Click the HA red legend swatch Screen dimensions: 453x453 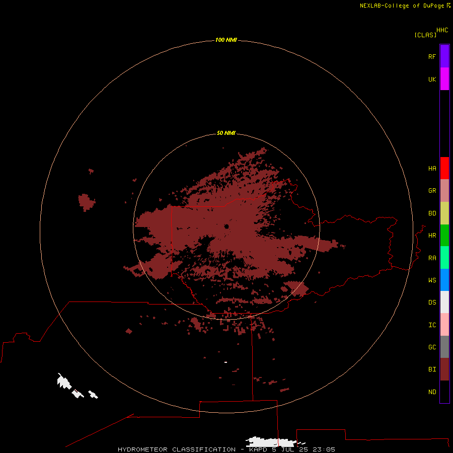[444, 168]
